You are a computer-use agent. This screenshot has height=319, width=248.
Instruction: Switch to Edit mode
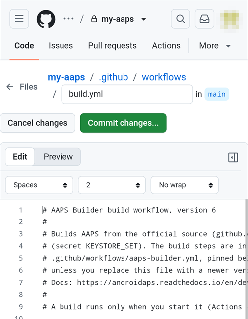pos(20,157)
